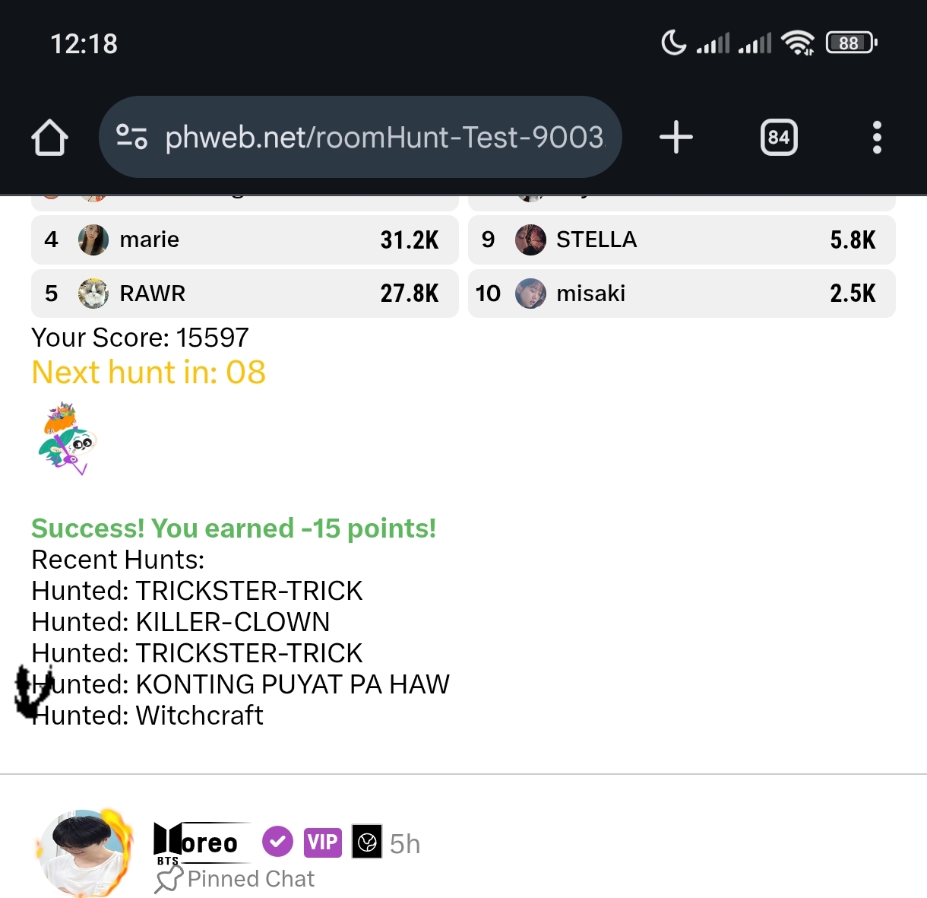
Task: Tap RAWR's cat avatar
Action: (x=93, y=294)
